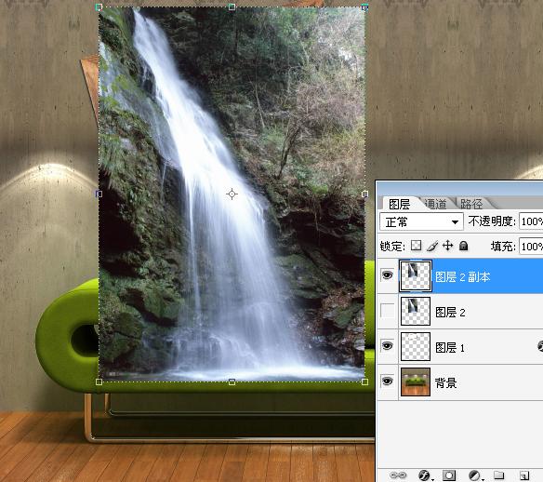This screenshot has width=543, height=482.
Task: Click the top-middle transform handle
Action: tap(232, 7)
